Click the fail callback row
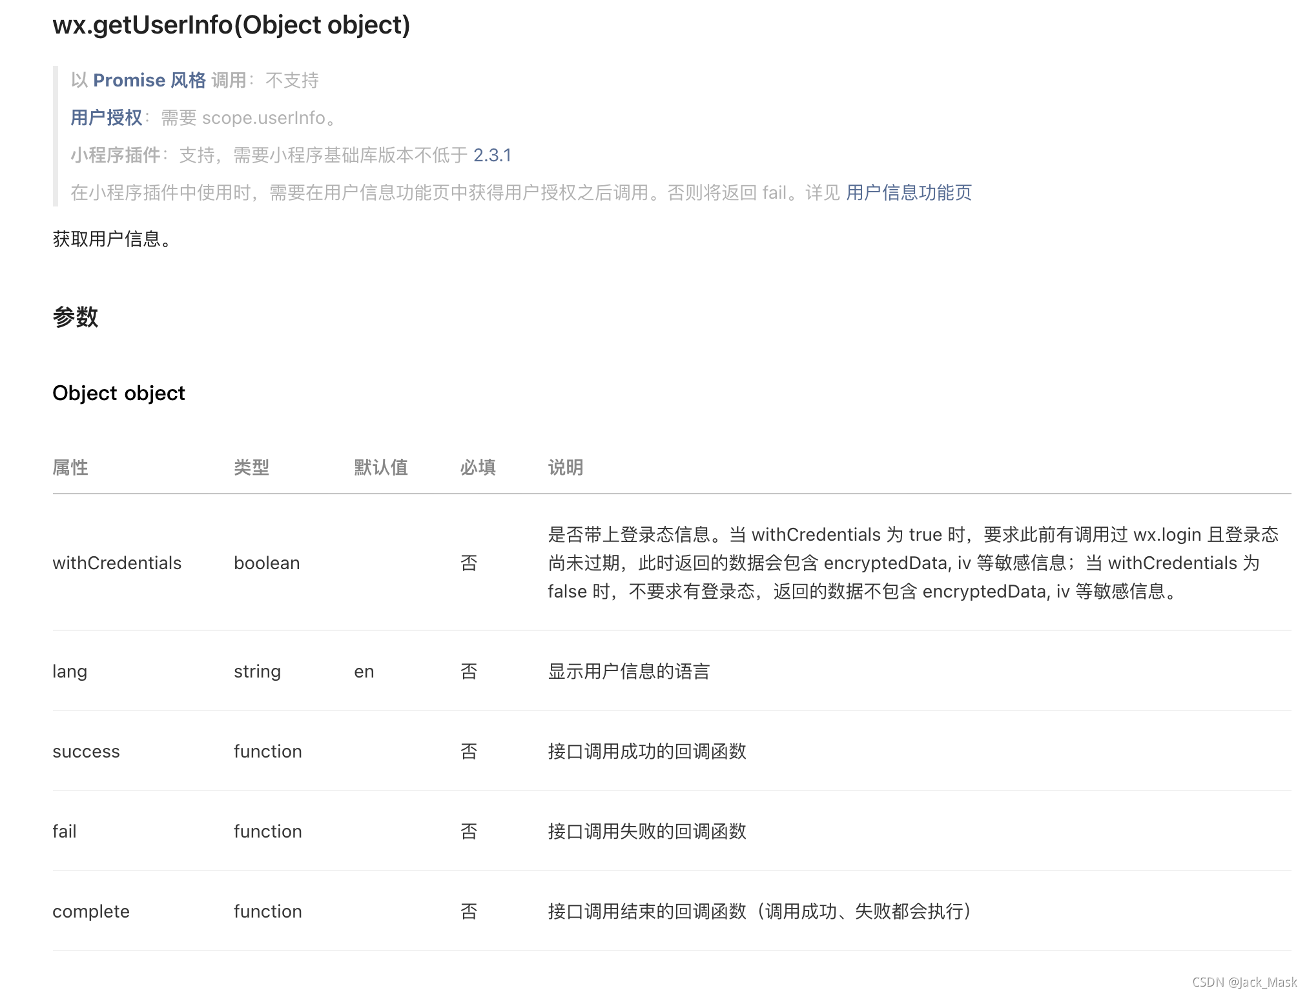Viewport: 1307px width, 995px height. [x=64, y=831]
